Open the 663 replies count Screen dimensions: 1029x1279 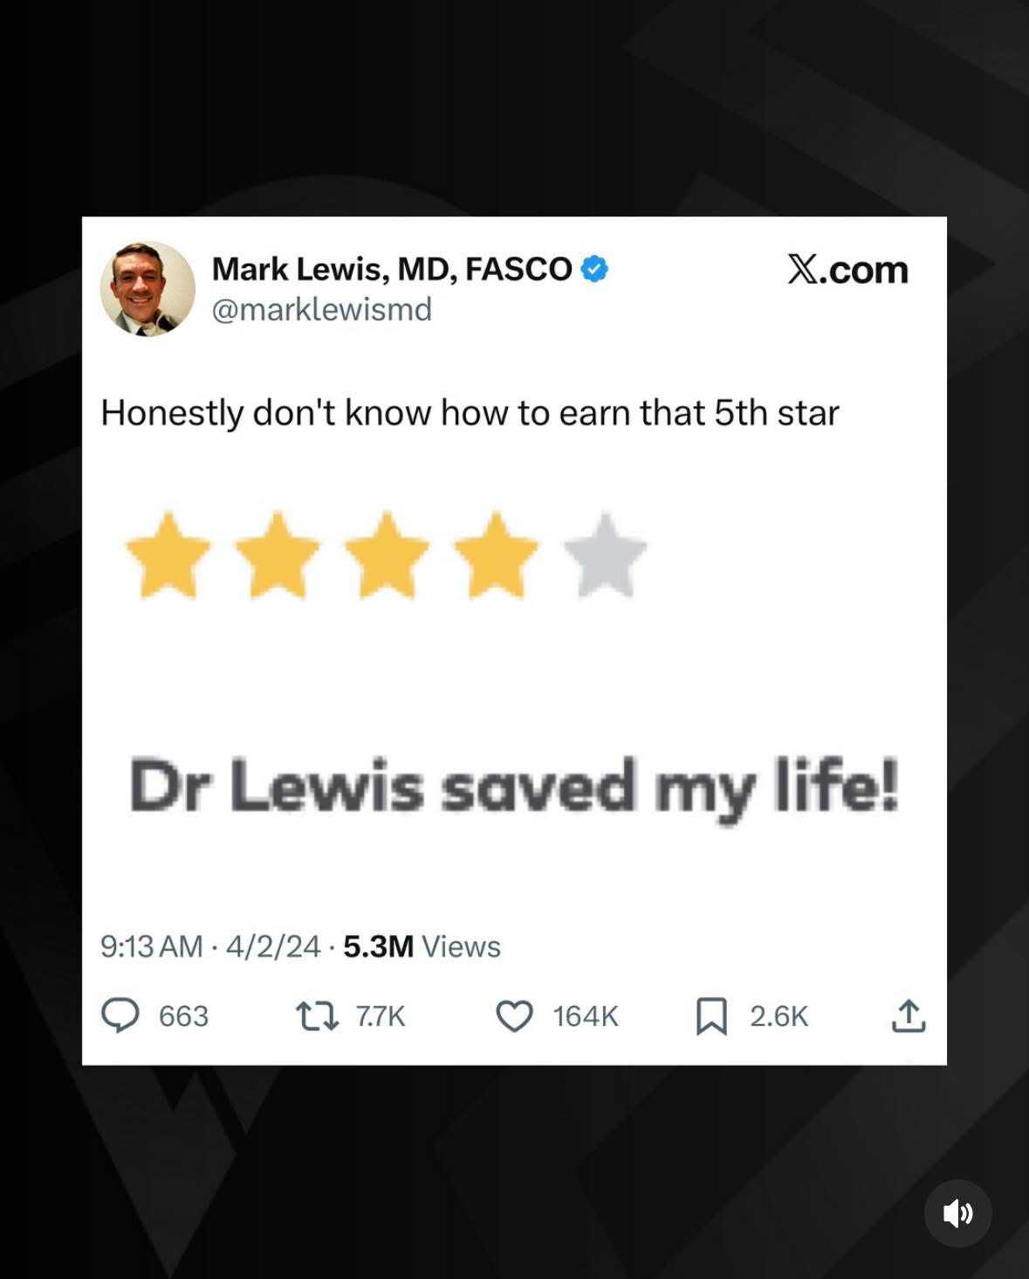tap(183, 1016)
